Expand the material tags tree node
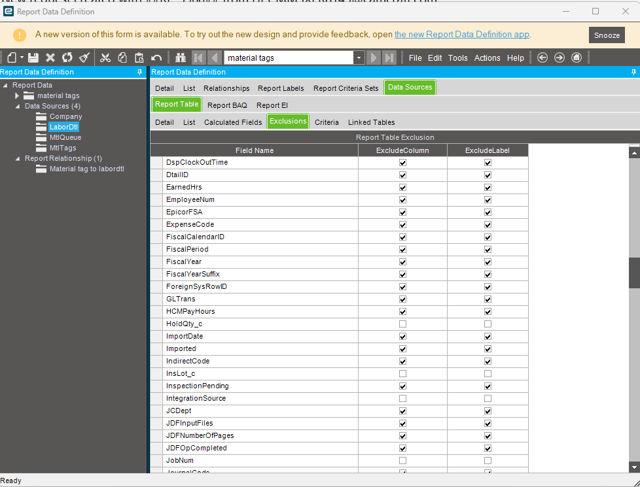This screenshot has height=487, width=640. [17, 96]
